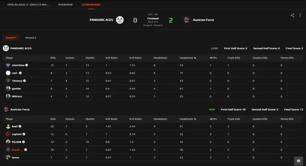Open PANDARIC ACES team name in header
This screenshot has width=306, height=166.
pos(101,20)
